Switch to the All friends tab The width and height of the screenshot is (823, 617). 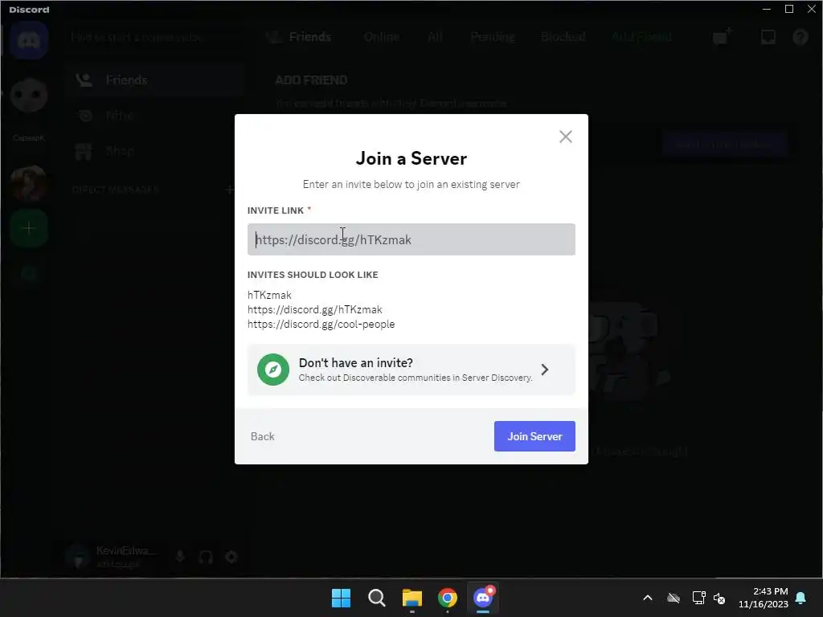click(435, 37)
